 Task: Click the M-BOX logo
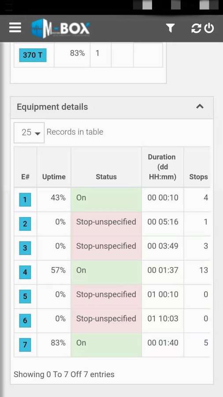click(x=61, y=28)
